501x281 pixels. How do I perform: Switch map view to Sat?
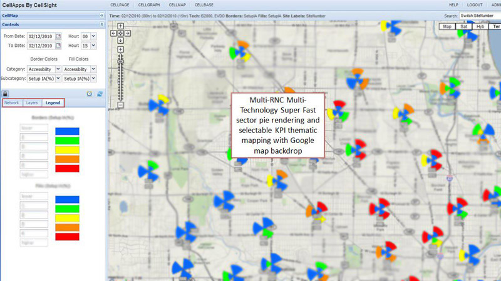coord(463,27)
